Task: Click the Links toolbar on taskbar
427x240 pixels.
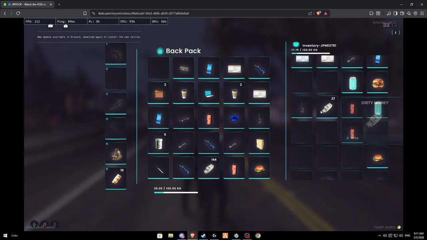Action: pos(14,236)
